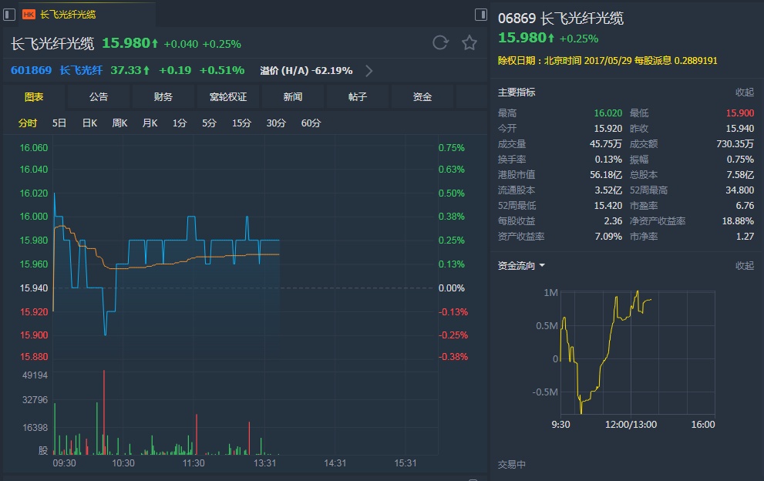Select the 分时 chart period
The width and height of the screenshot is (764, 481).
click(28, 123)
